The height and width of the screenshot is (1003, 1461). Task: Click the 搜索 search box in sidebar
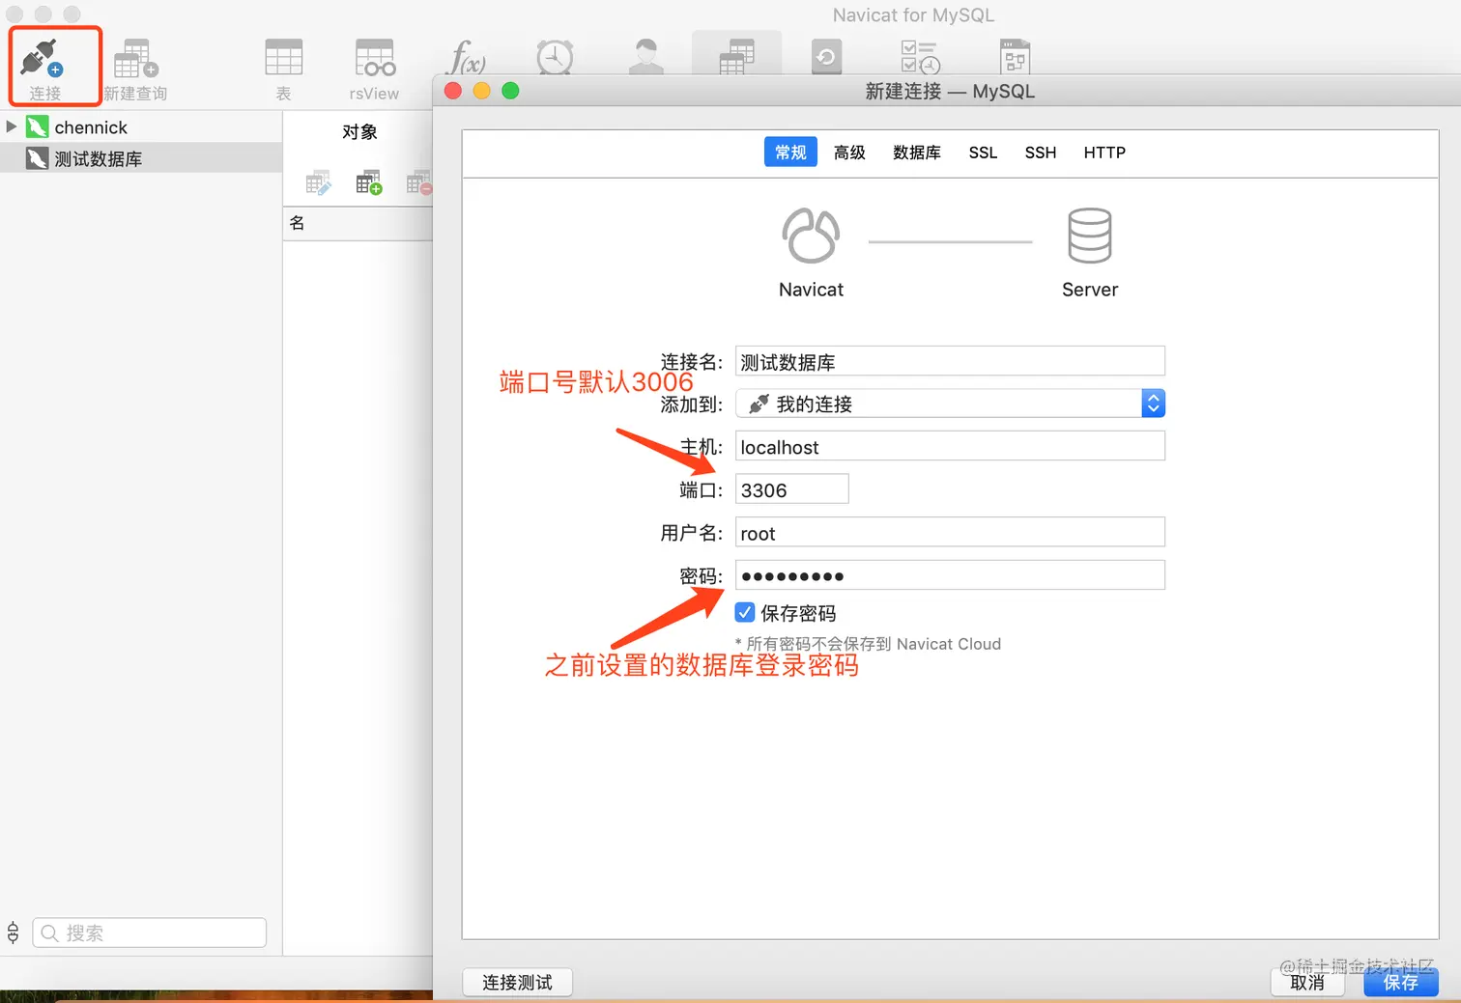click(x=150, y=933)
